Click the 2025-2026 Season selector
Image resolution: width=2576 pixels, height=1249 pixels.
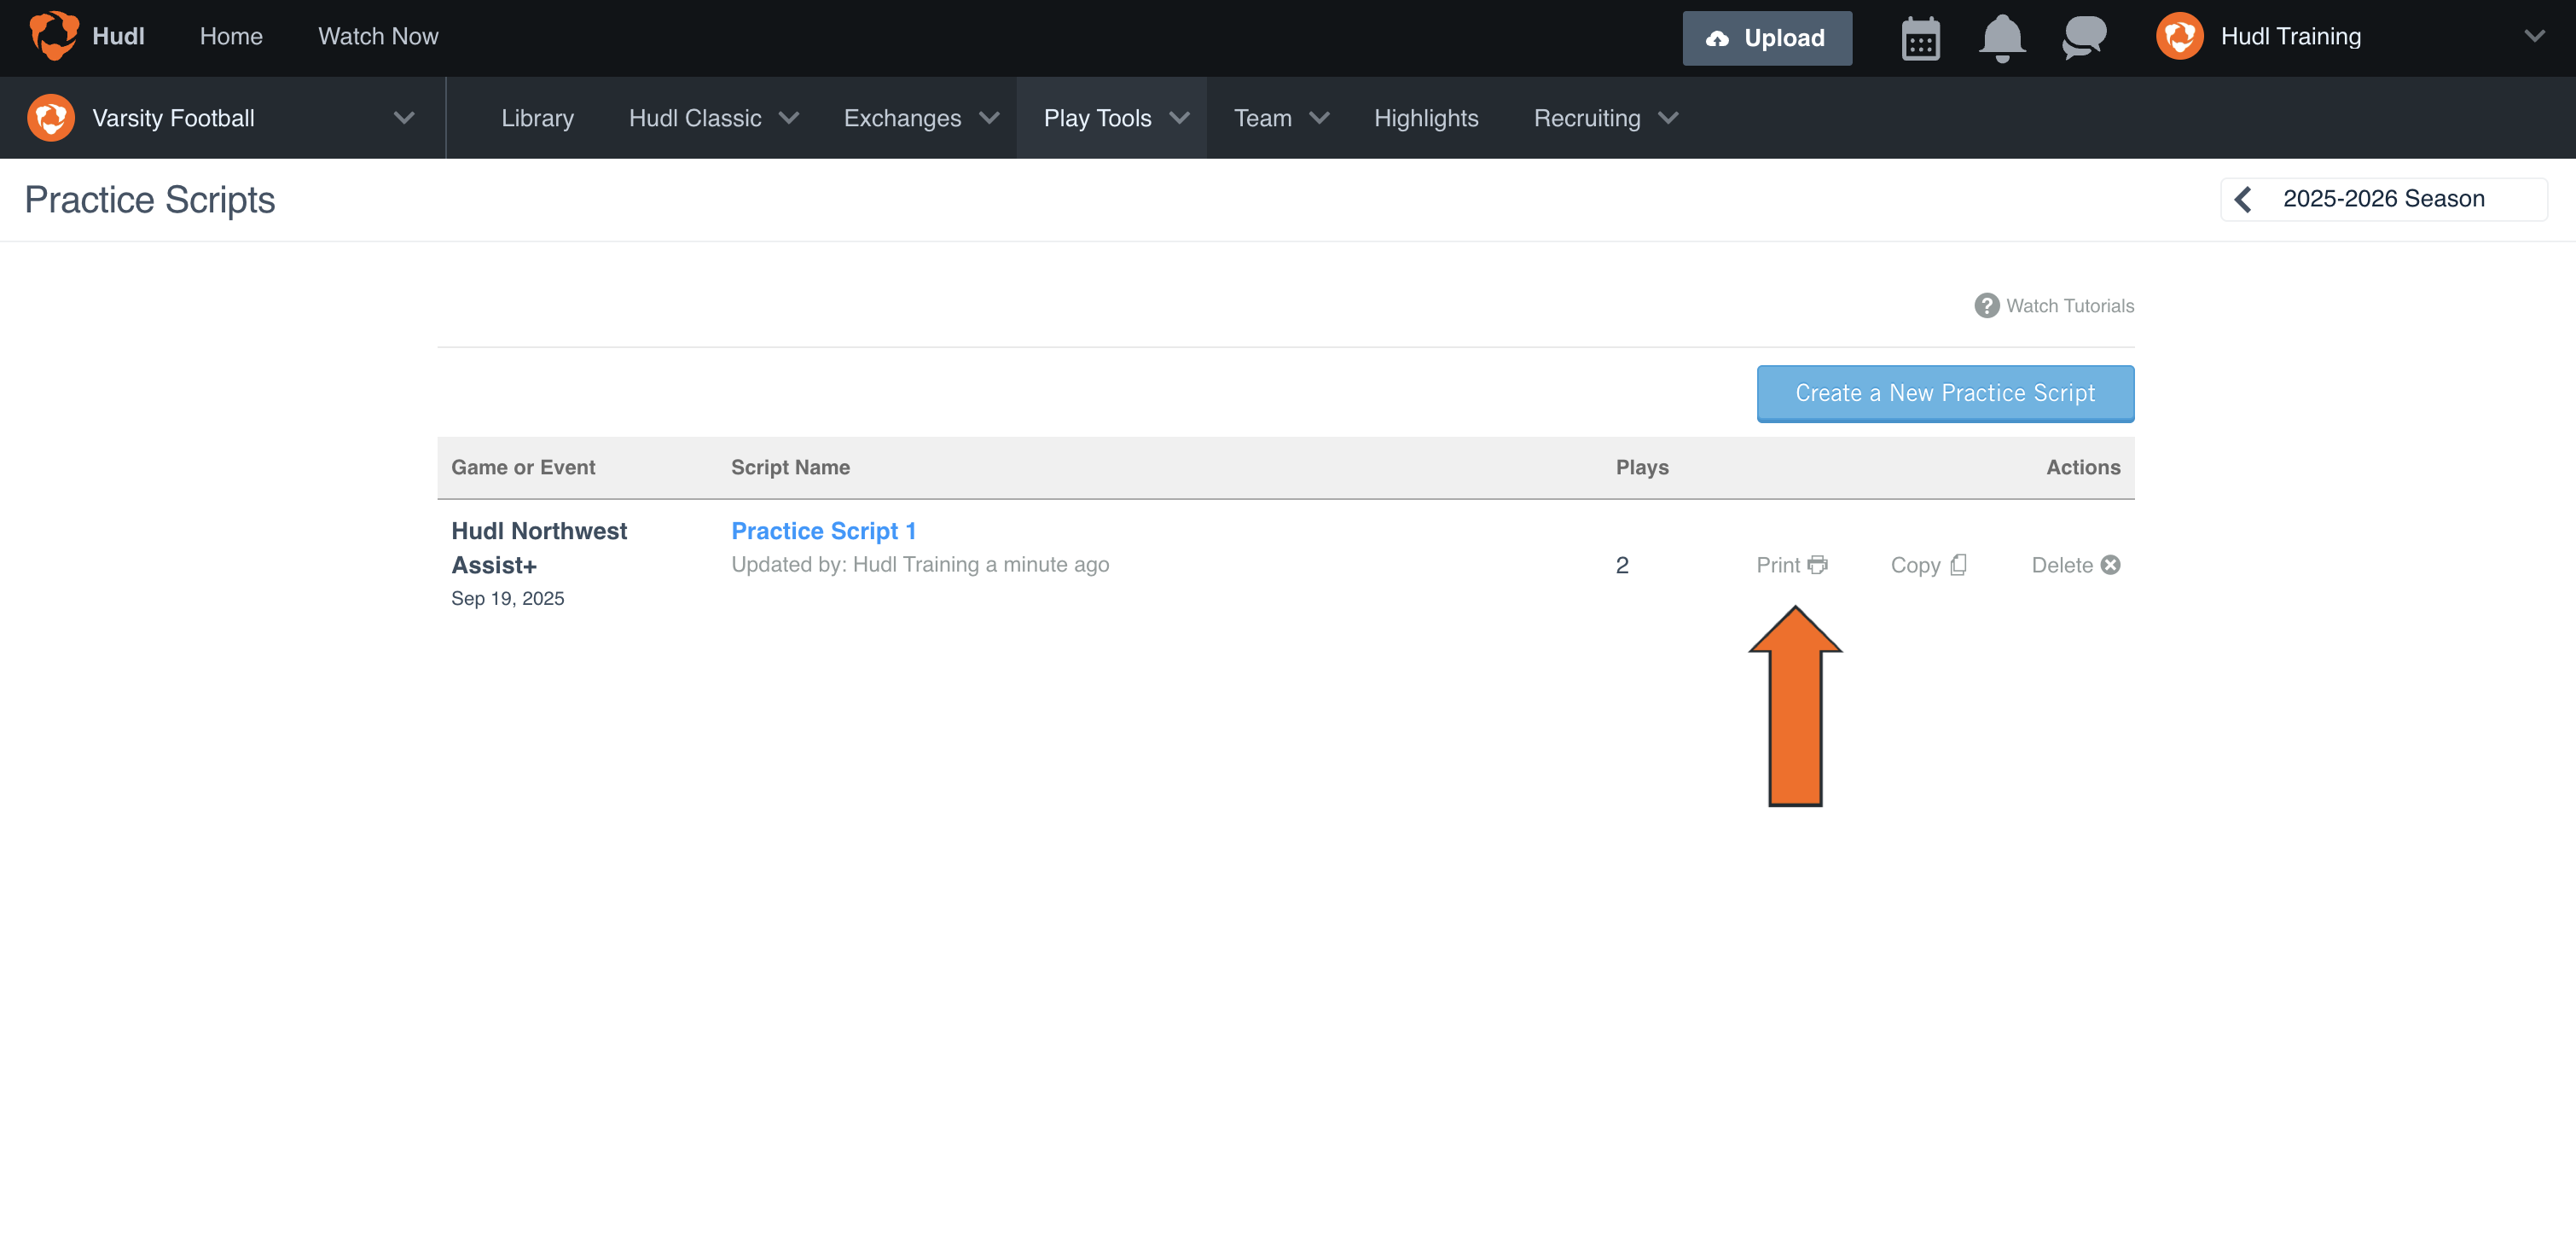[2383, 199]
